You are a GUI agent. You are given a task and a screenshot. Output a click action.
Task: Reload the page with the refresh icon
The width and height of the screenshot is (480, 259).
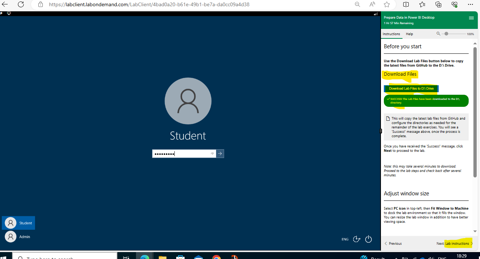21,5
